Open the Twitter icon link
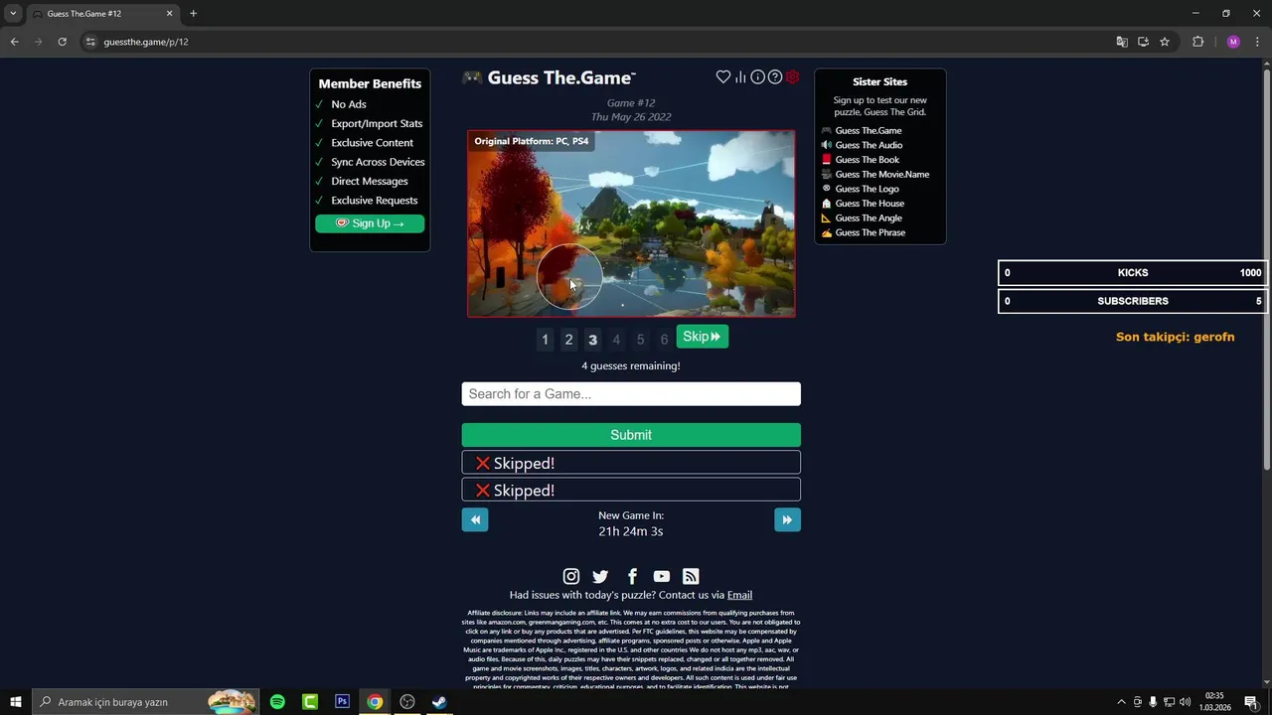Viewport: 1272px width, 715px height. click(x=600, y=576)
